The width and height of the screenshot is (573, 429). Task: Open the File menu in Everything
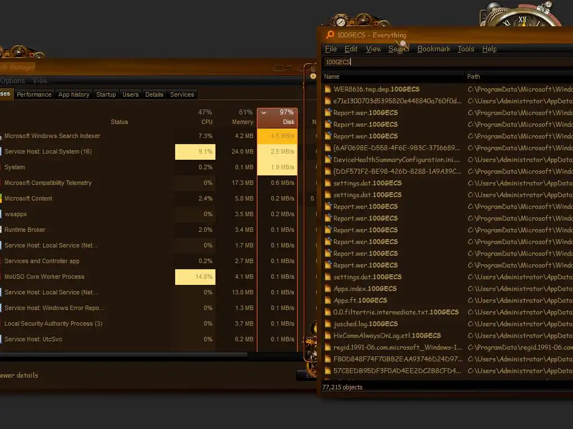331,49
